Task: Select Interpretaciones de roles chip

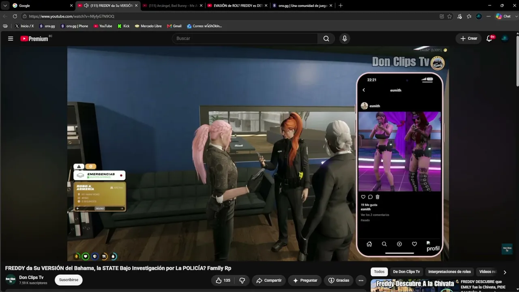Action: tap(449, 272)
